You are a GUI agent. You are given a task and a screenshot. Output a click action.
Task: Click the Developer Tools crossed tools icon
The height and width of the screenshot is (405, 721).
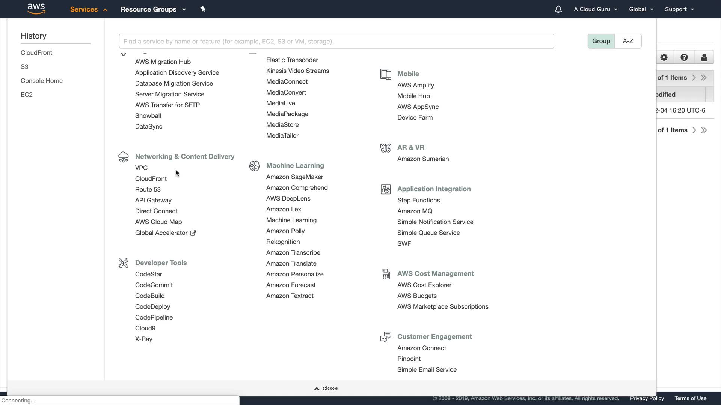[x=123, y=263]
